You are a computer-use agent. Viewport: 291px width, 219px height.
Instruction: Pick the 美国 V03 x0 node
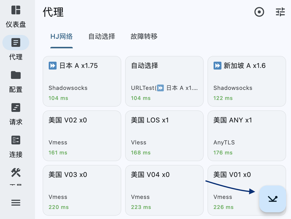pos(82,190)
